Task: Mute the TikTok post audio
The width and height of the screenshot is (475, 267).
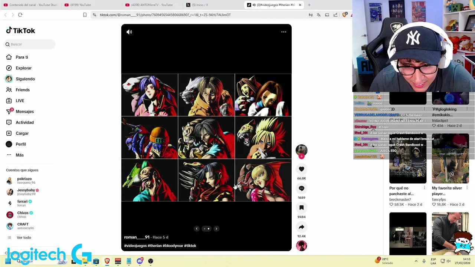Action: (129, 32)
